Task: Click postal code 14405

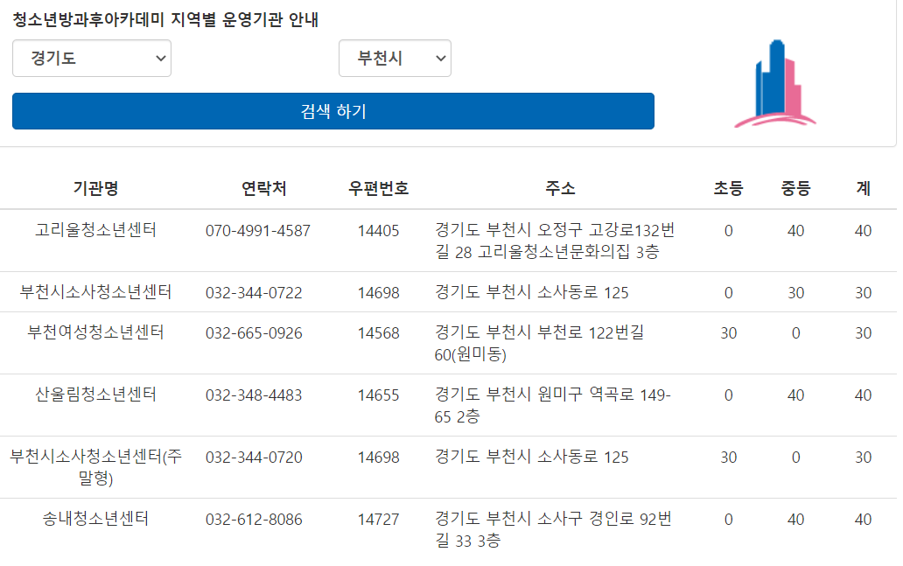Action: [x=378, y=231]
